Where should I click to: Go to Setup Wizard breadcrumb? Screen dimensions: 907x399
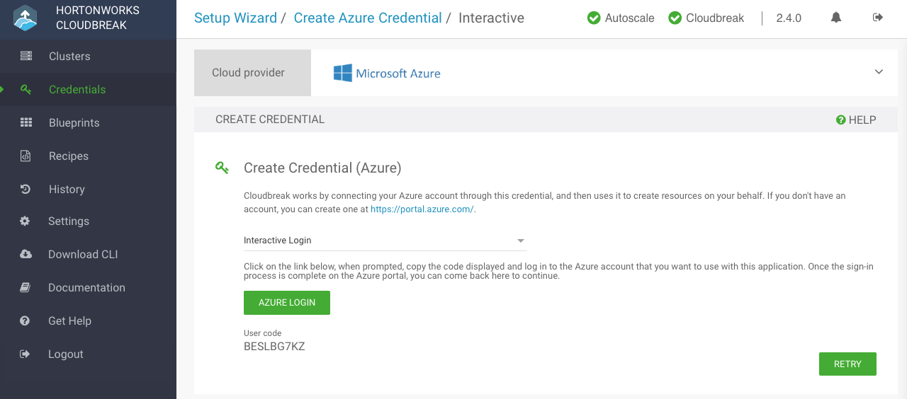point(235,18)
